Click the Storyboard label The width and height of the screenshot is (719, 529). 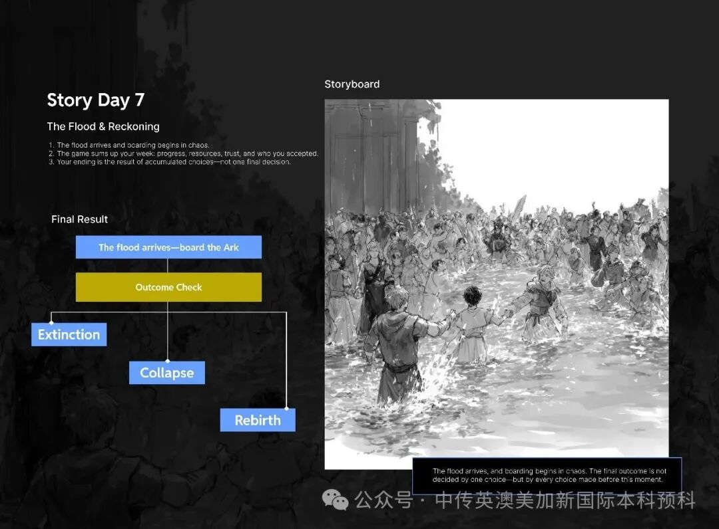click(352, 84)
